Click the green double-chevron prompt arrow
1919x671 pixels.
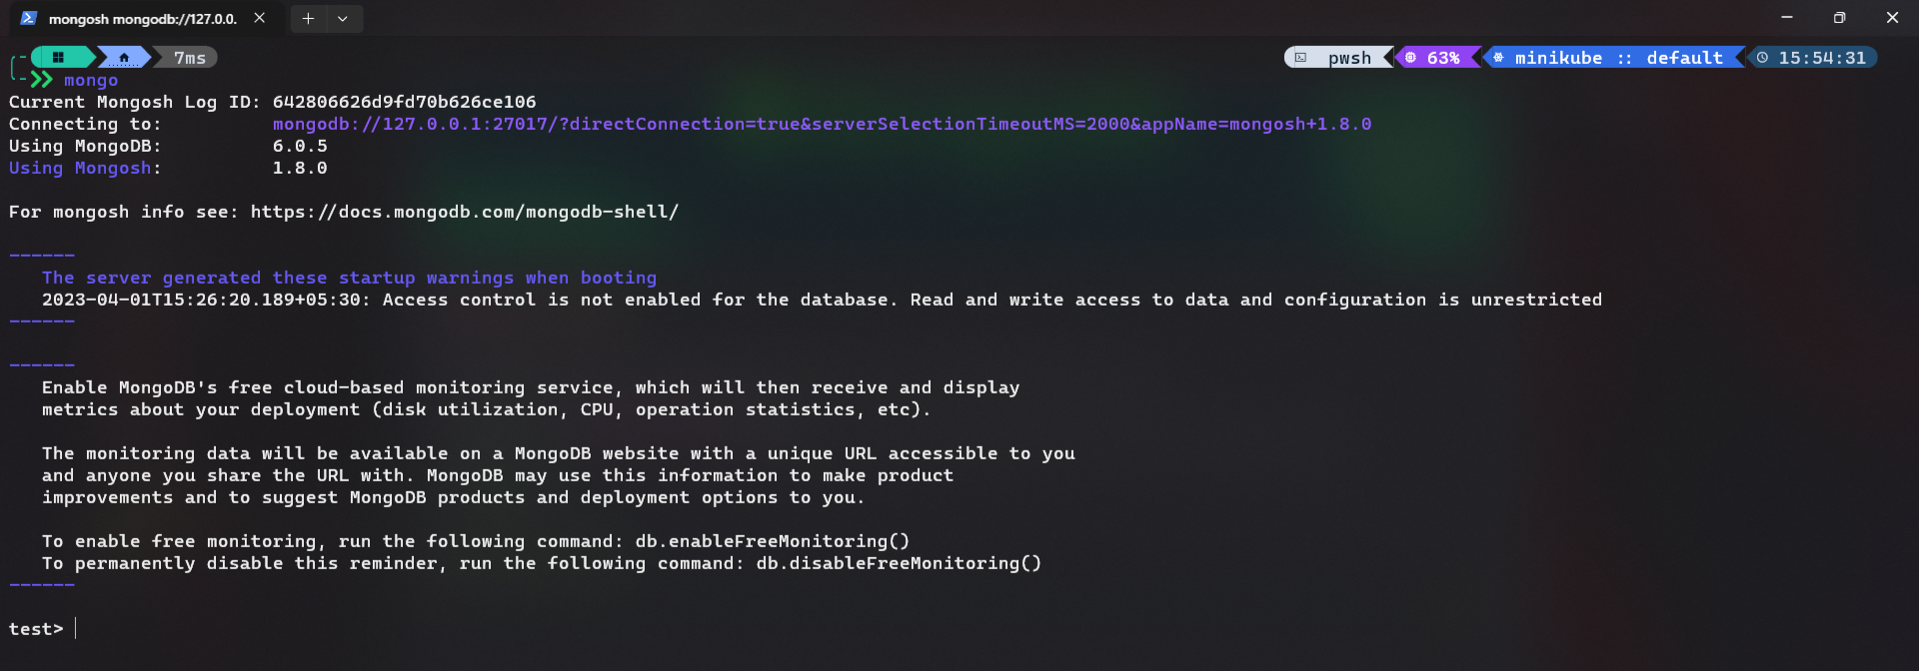(x=41, y=80)
